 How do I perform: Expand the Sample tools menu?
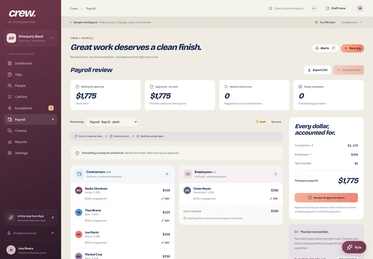point(352,22)
